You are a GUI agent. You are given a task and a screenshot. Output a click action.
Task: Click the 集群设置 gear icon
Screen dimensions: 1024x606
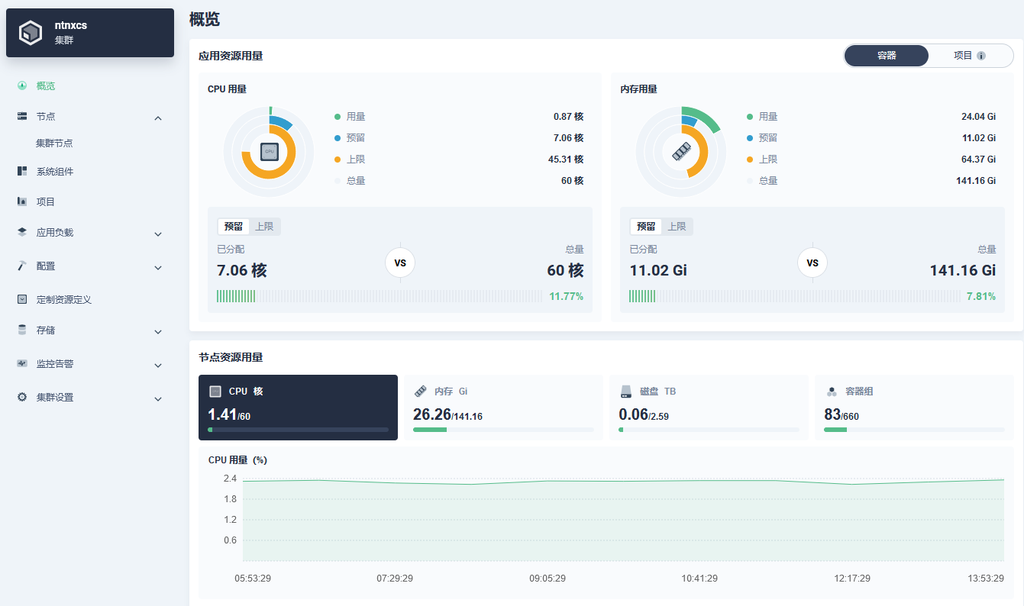tap(22, 397)
